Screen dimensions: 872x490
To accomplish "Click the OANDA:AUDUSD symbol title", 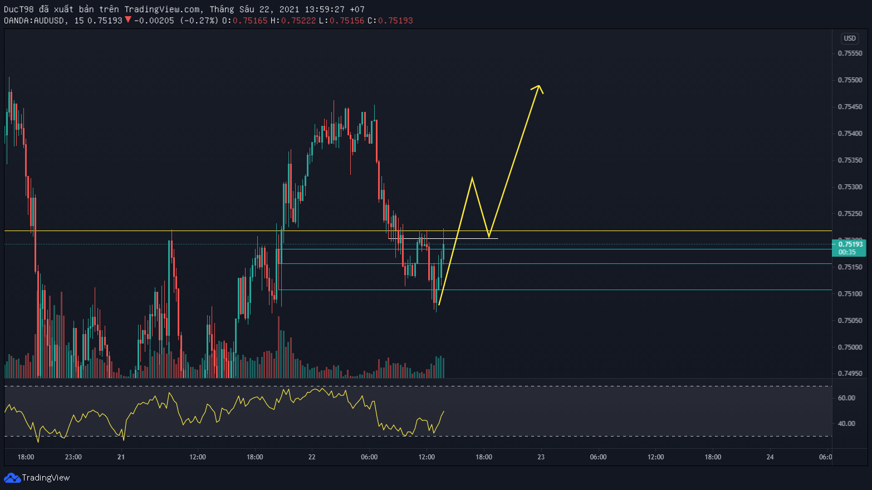I will click(36, 21).
